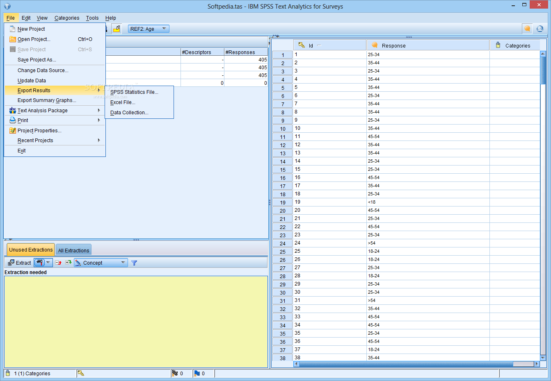Click the data pane collapse arrows at top-left
Viewport: 551px width, 381px height.
click(x=276, y=36)
